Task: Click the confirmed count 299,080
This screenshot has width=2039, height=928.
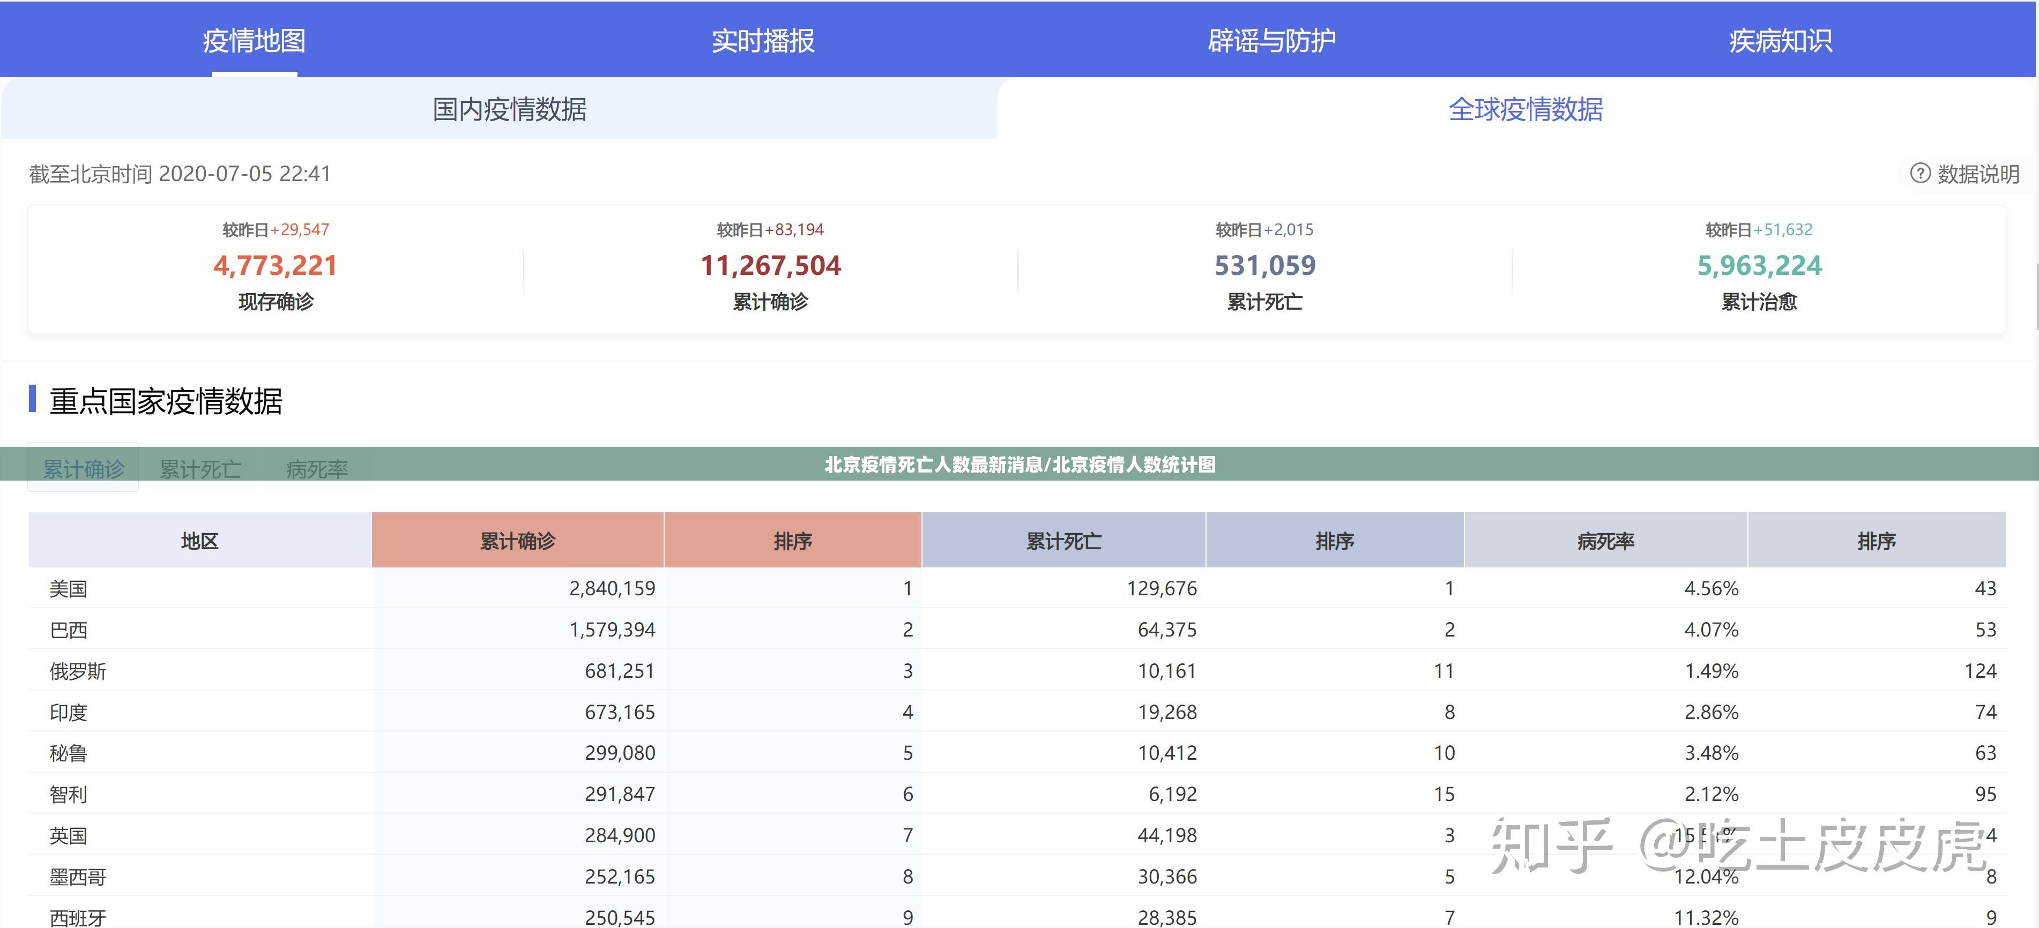Action: 620,753
